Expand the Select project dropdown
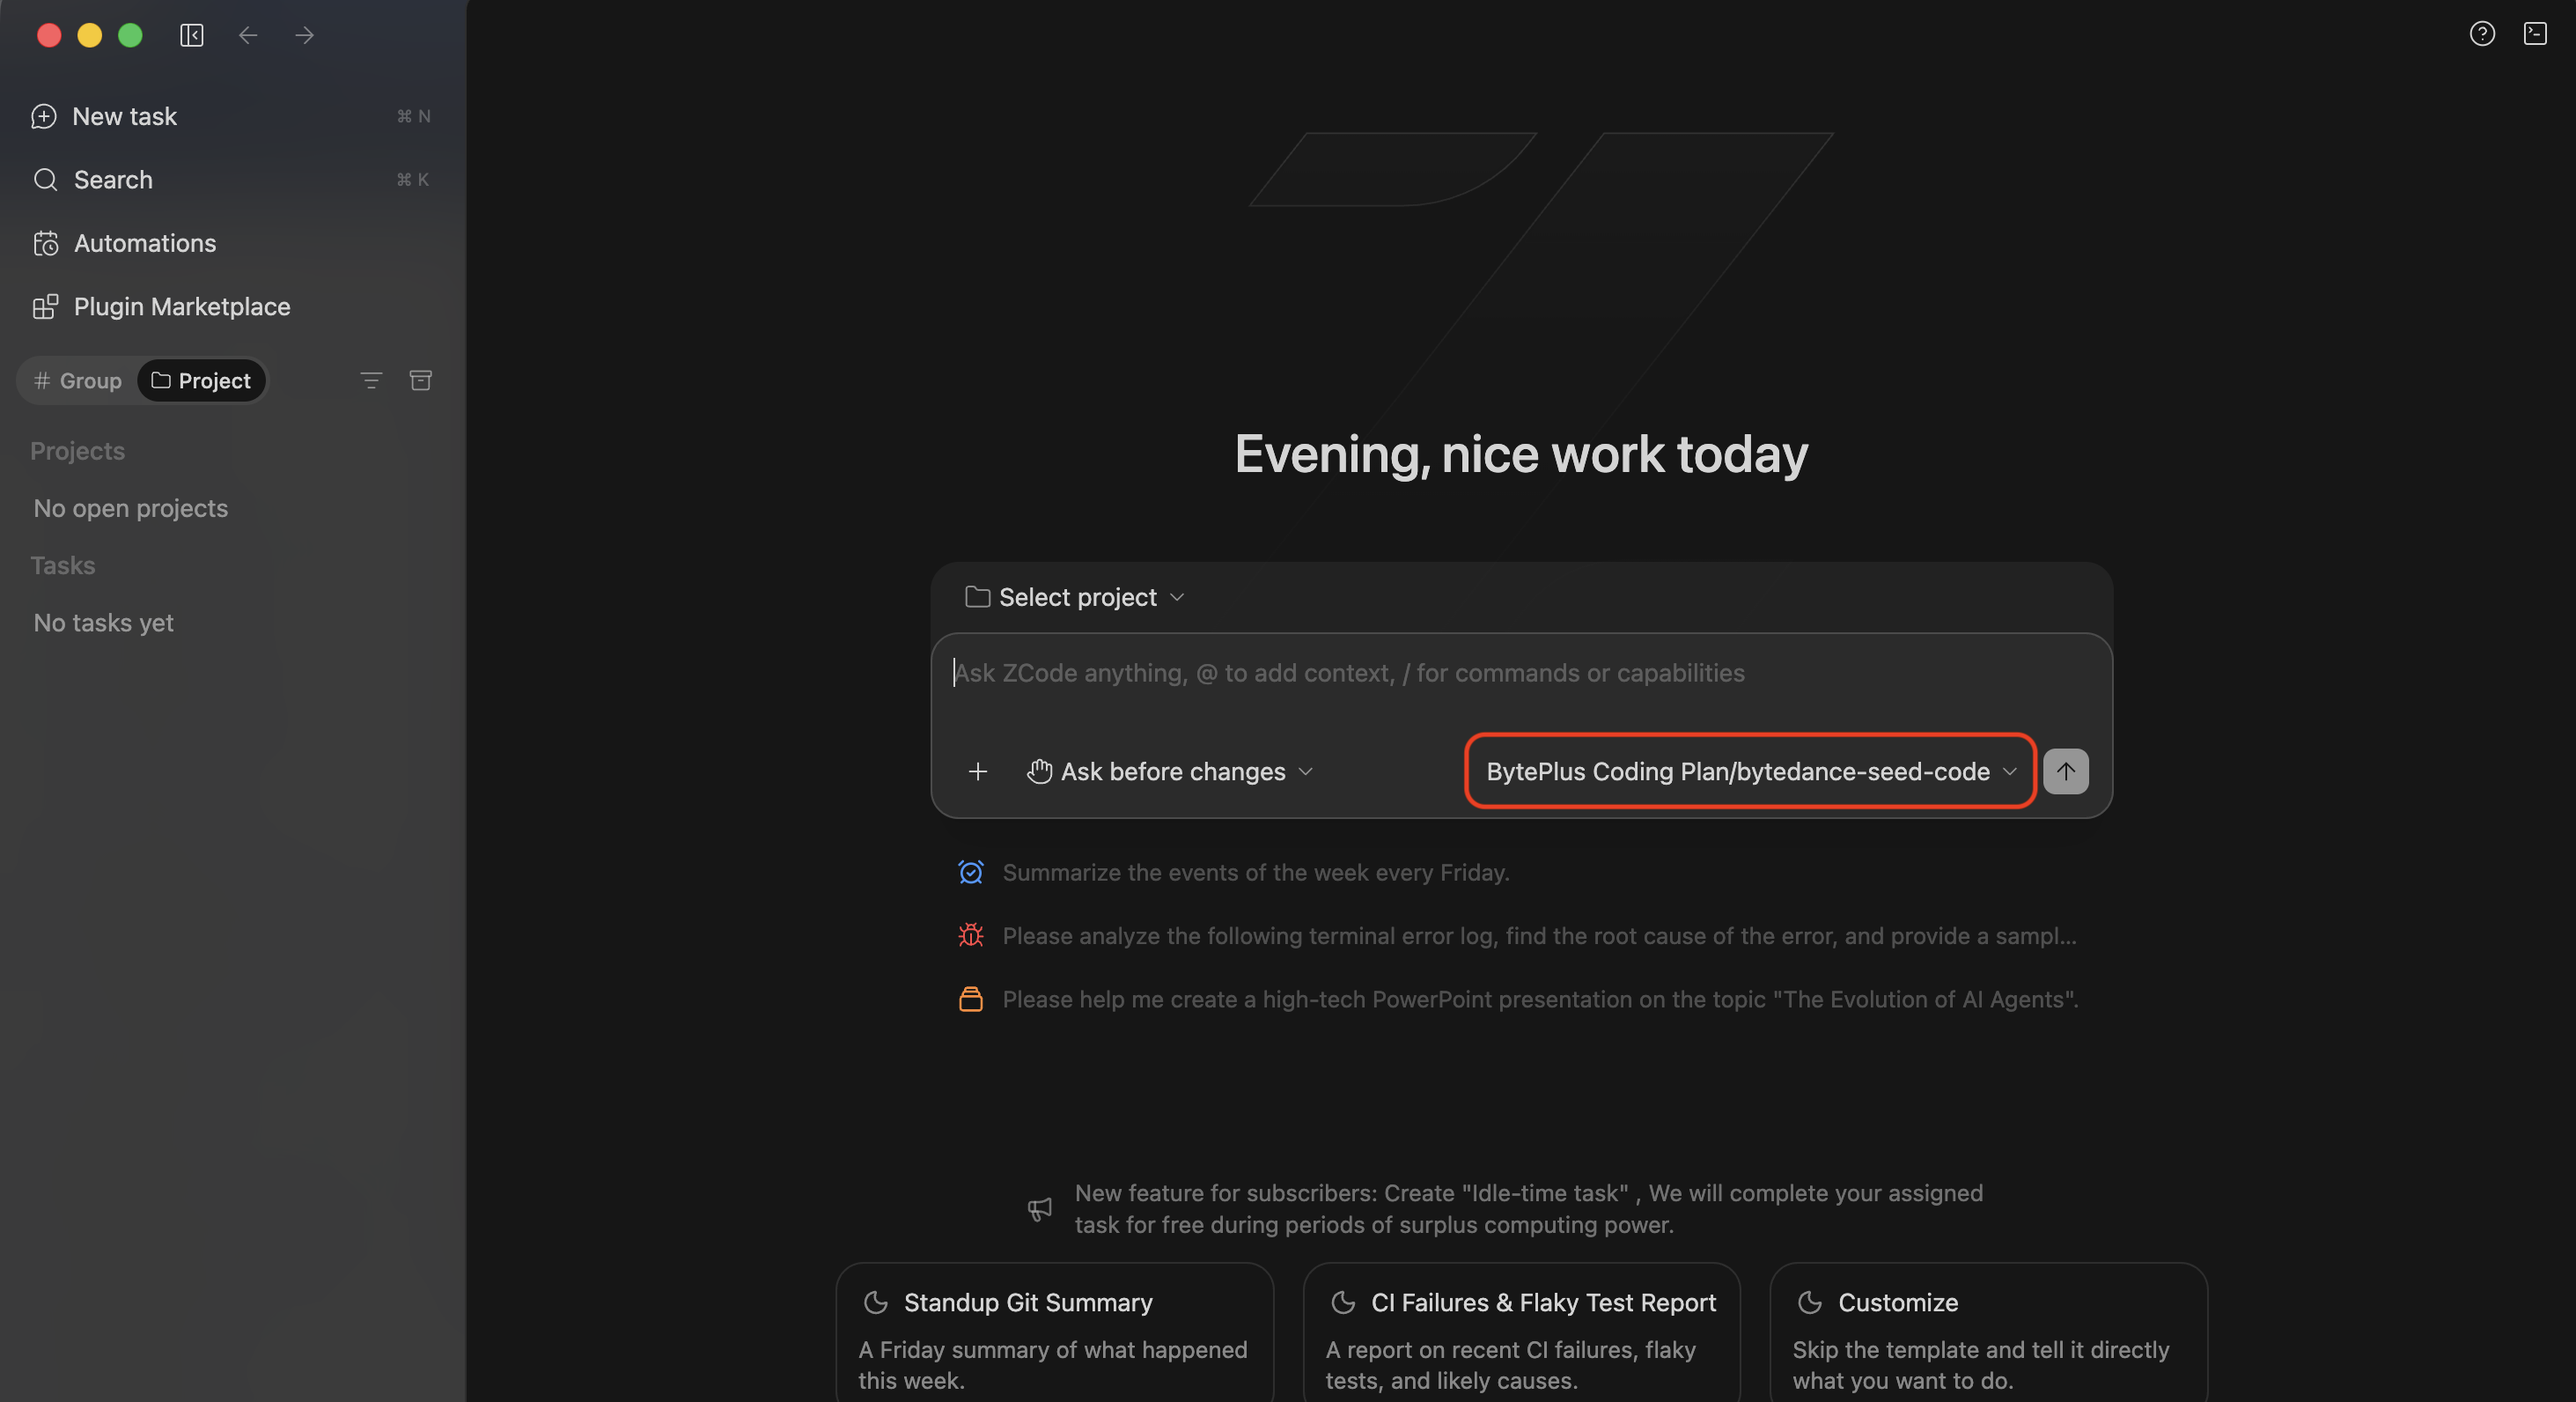Viewport: 2576px width, 1402px height. (x=1075, y=597)
